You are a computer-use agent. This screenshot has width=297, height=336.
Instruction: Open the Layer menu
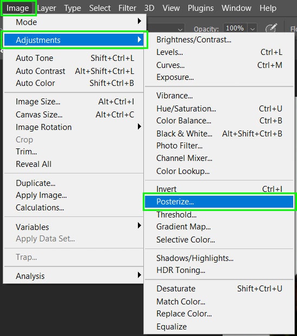coord(47,8)
